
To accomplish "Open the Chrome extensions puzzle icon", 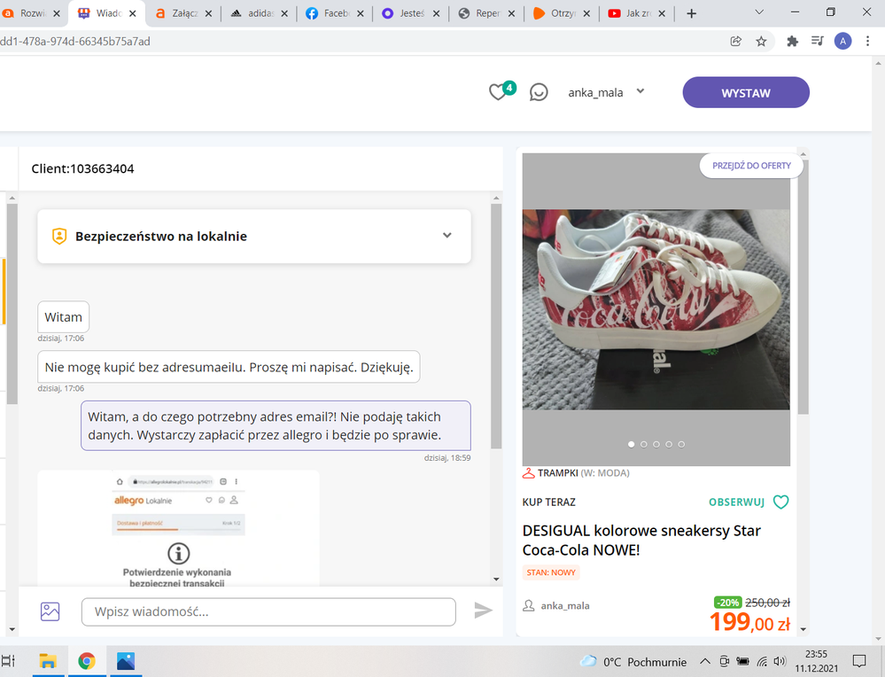I will click(x=793, y=42).
